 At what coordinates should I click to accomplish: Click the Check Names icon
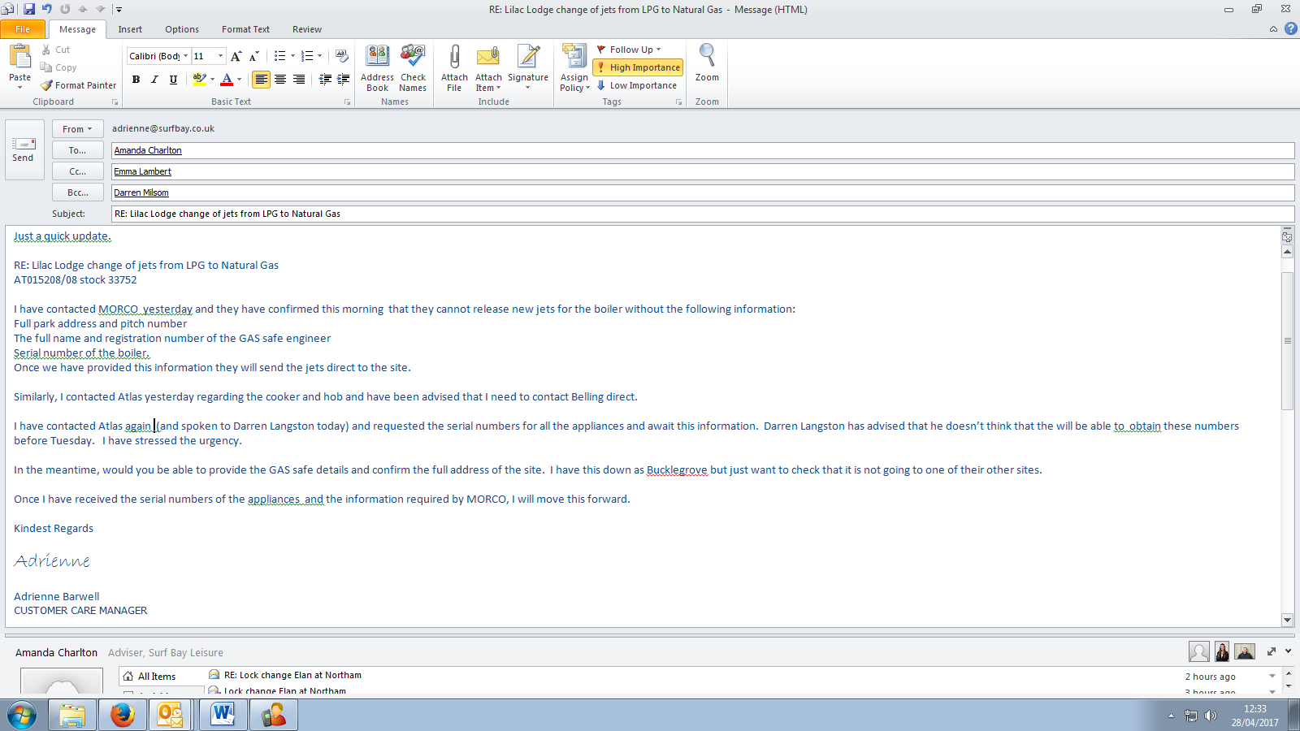(413, 57)
